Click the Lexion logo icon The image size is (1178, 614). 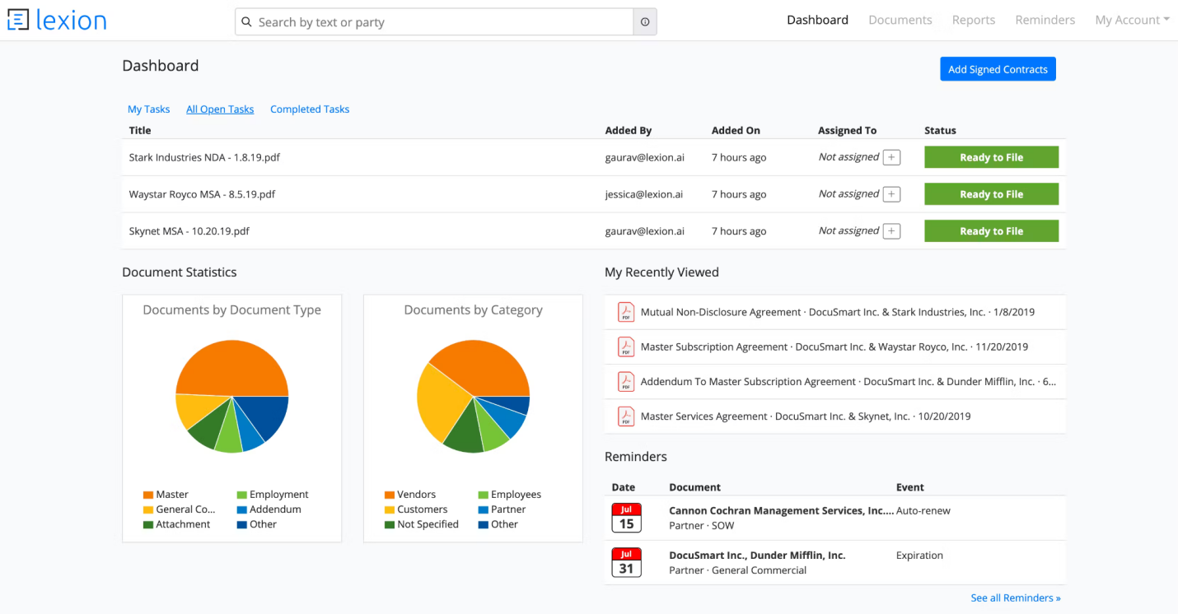[17, 21]
